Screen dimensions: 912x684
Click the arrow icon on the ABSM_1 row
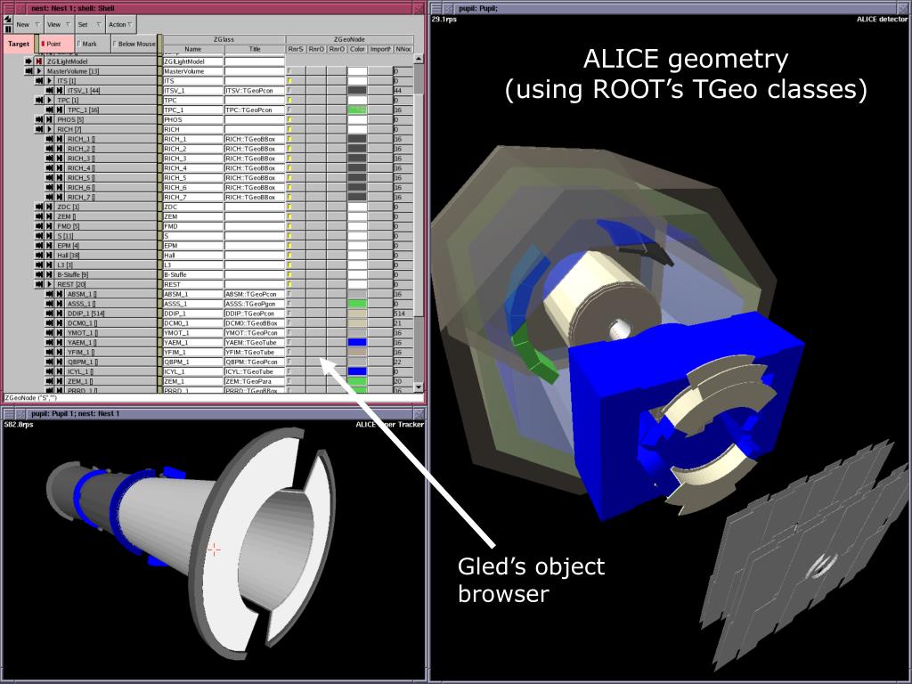(50, 294)
